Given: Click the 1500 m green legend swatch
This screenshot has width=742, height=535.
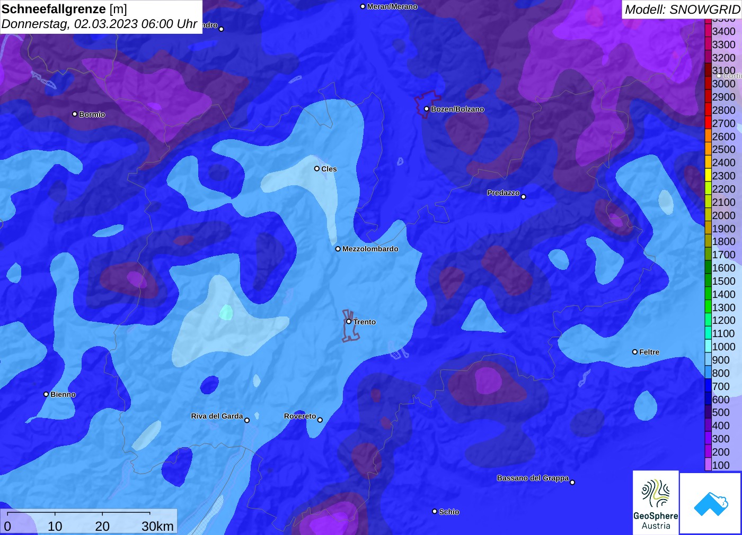Looking at the screenshot, I should 708,281.
